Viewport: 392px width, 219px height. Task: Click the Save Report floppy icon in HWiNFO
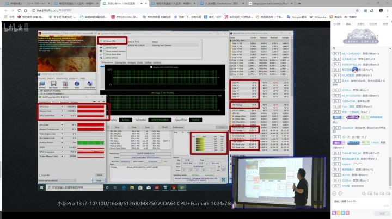pos(53,84)
